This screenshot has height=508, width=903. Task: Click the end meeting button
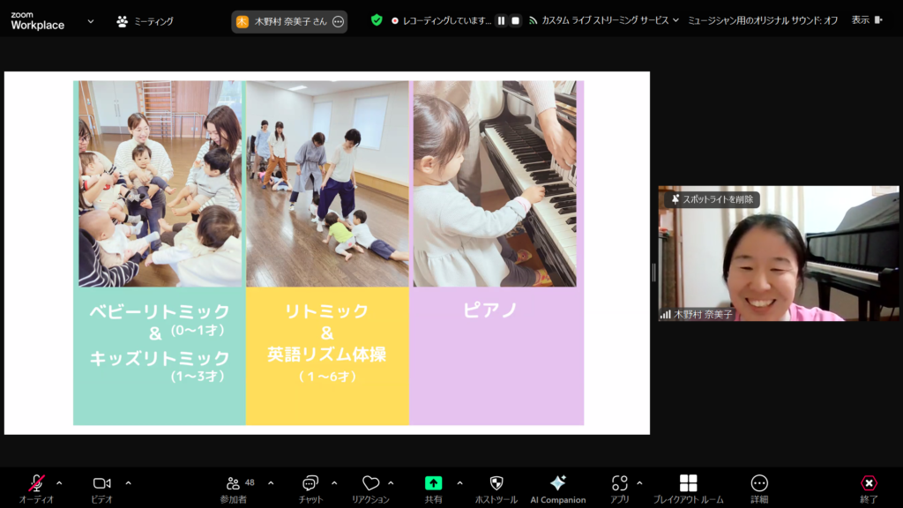[x=869, y=483]
